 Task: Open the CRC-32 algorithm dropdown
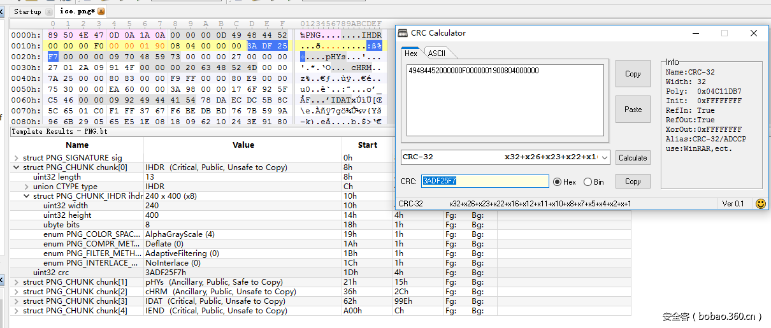(605, 157)
